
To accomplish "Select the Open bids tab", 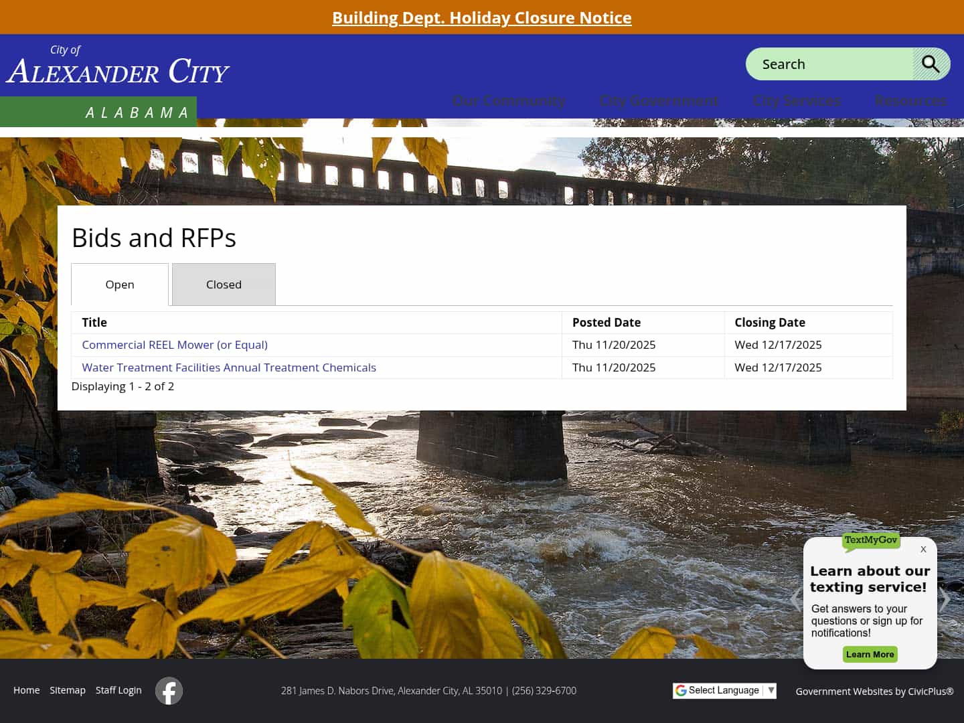I will tap(119, 284).
